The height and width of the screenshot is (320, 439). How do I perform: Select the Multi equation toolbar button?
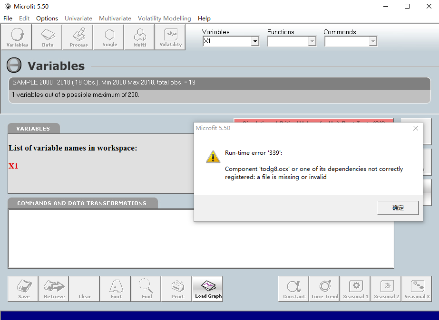139,37
